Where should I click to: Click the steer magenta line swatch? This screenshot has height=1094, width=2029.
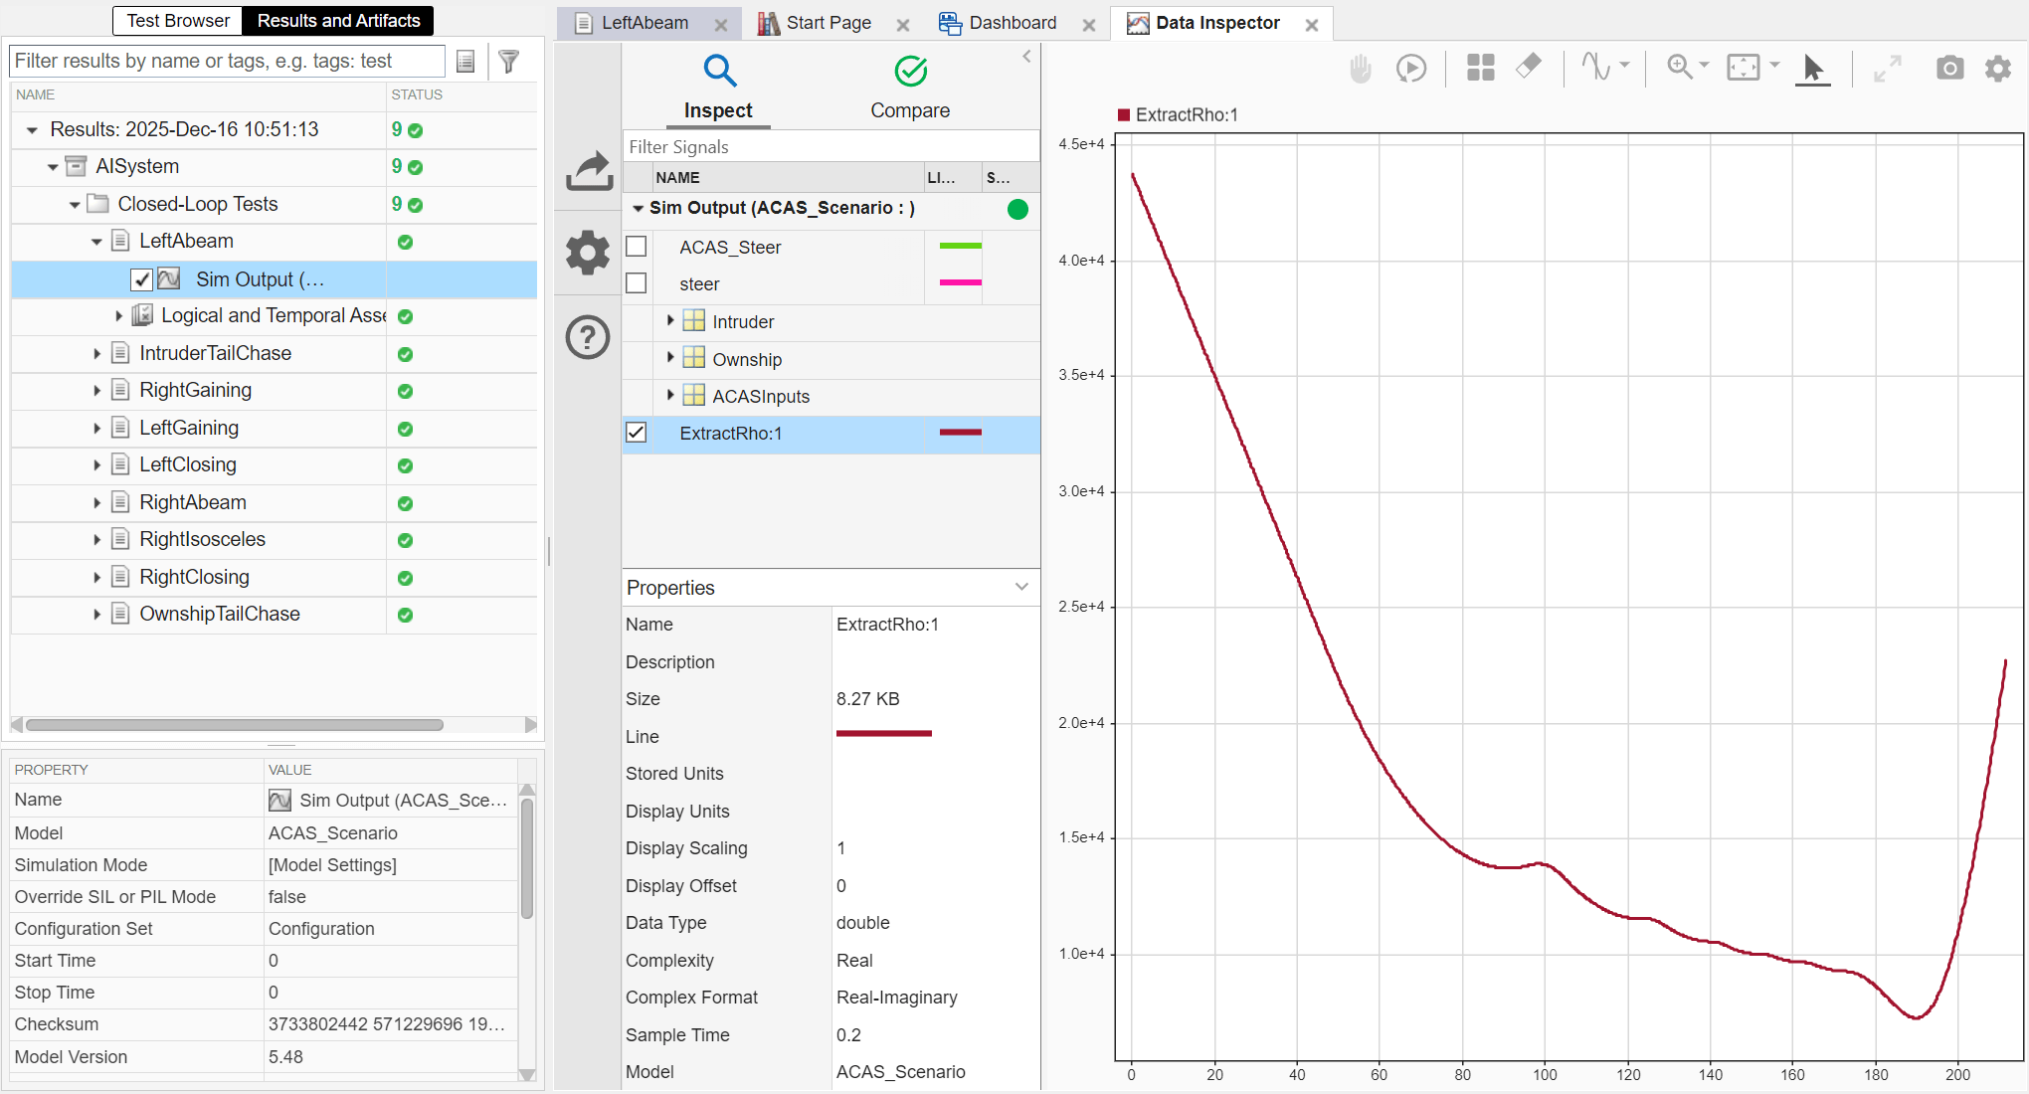click(960, 282)
